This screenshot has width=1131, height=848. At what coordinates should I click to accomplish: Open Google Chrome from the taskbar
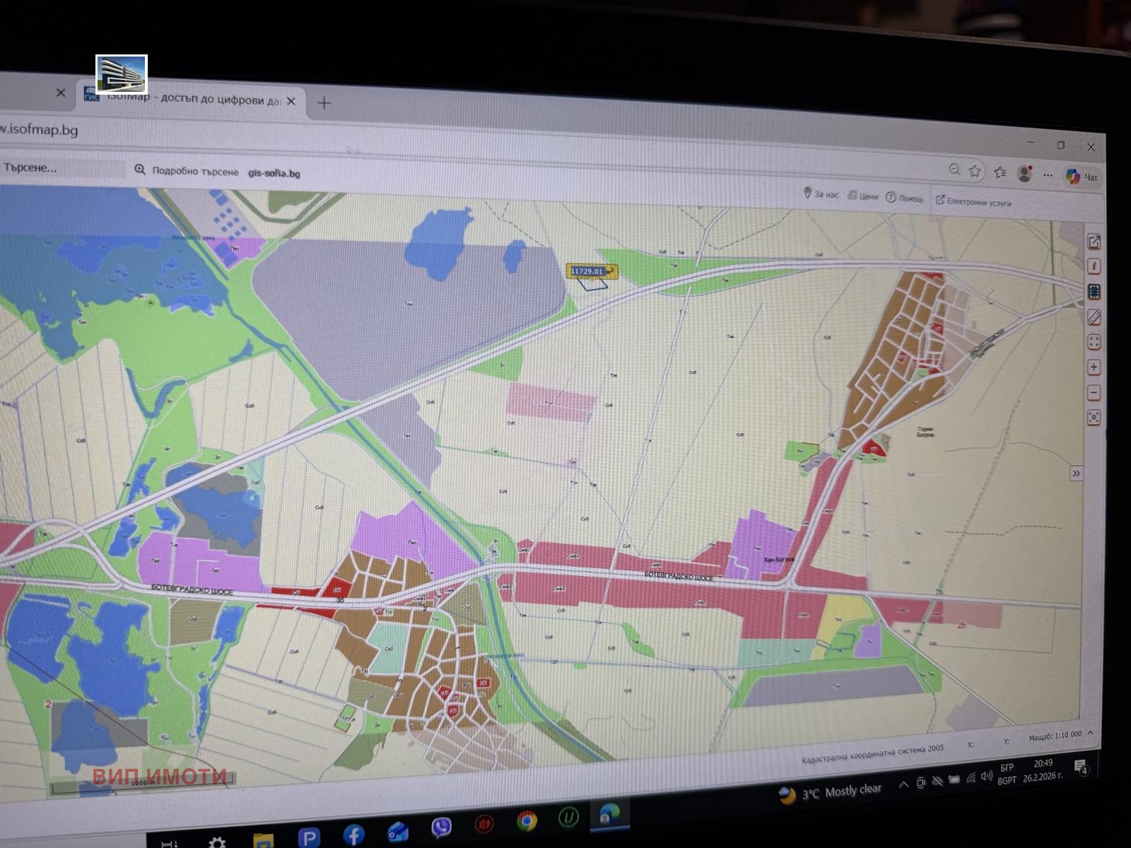coord(526,821)
